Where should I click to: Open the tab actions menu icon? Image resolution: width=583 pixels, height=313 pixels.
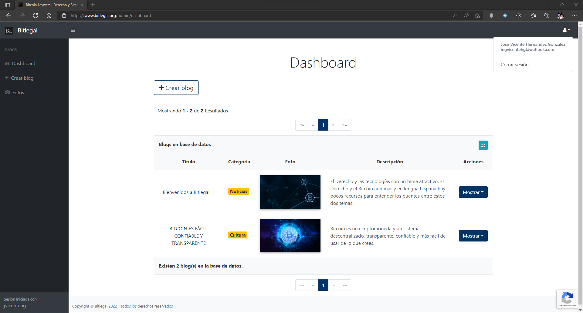click(x=8, y=5)
